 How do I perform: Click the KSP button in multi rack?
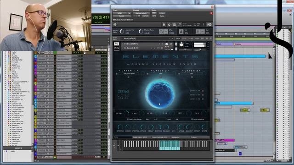click(203, 38)
